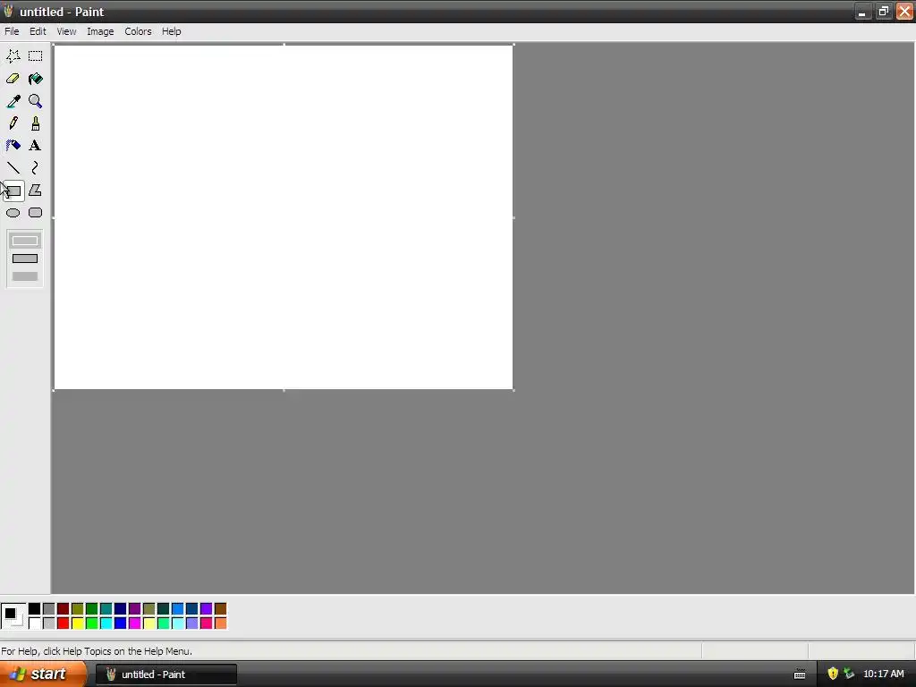Pick the navy blue color swatch
The height and width of the screenshot is (687, 916).
coord(121,609)
